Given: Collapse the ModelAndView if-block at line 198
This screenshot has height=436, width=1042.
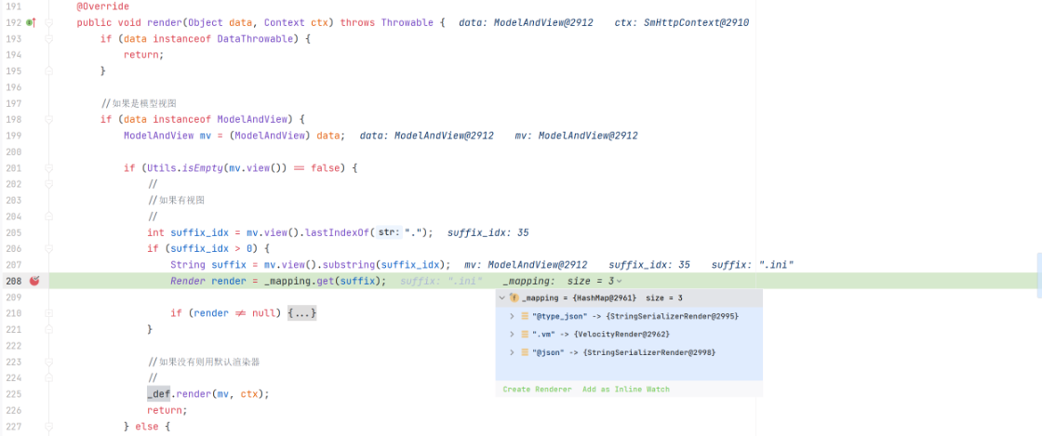Looking at the screenshot, I should tap(49, 119).
